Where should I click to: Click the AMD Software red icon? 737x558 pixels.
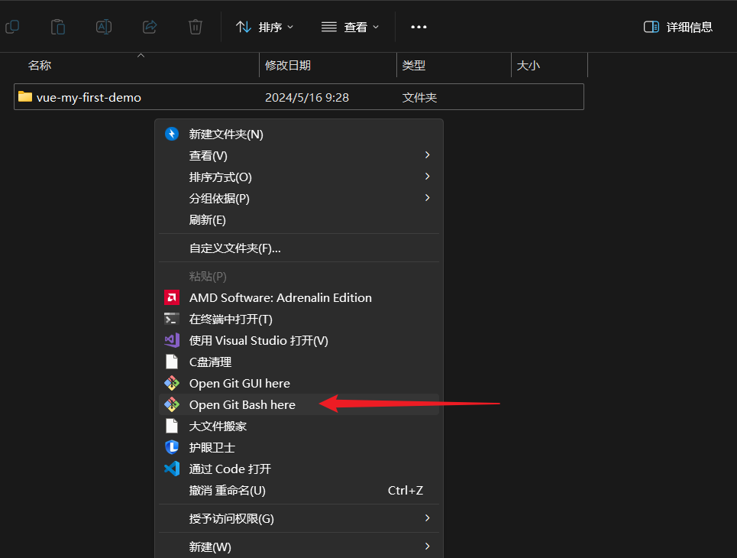click(172, 297)
